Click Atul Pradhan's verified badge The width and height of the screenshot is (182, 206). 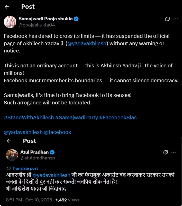point(52,152)
